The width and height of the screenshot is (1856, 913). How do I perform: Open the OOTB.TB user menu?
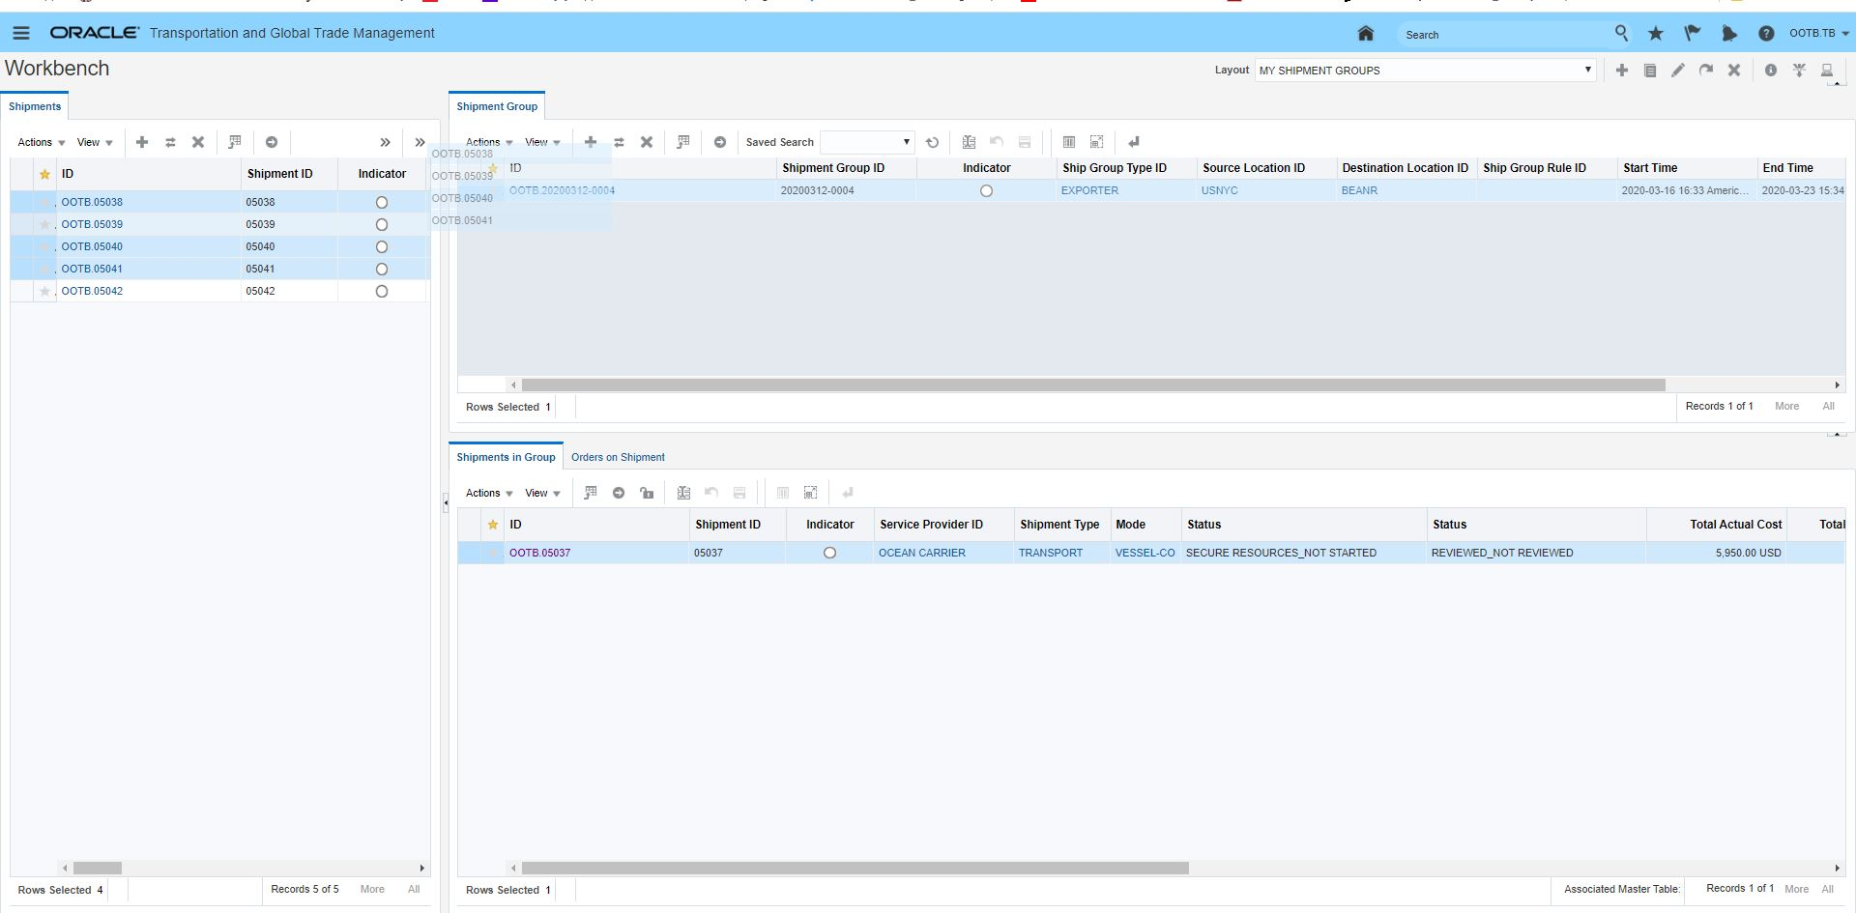coord(1818,34)
